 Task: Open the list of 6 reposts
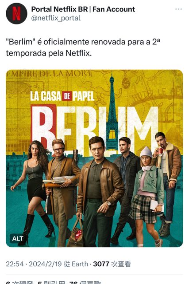[x=19, y=282]
